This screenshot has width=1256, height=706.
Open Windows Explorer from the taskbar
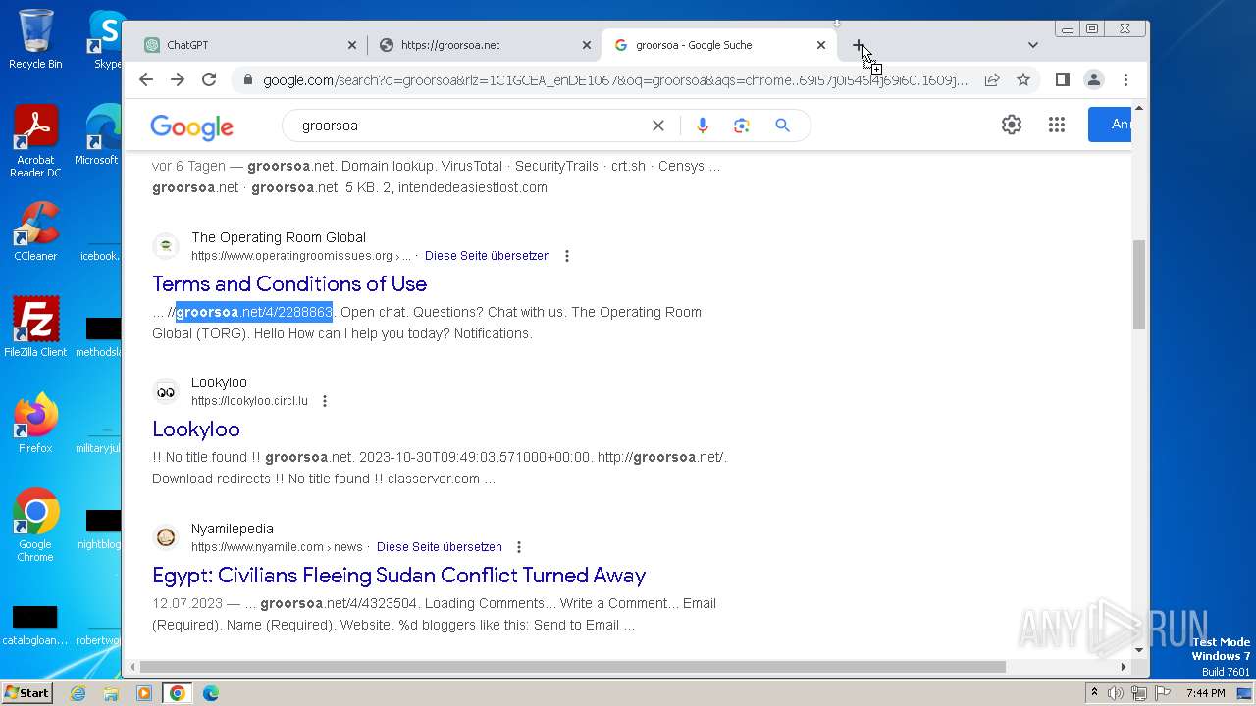(x=111, y=693)
